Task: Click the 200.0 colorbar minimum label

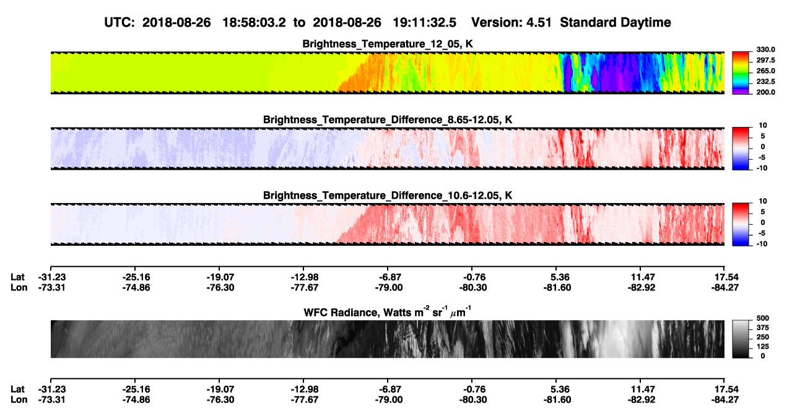Action: 765,92
